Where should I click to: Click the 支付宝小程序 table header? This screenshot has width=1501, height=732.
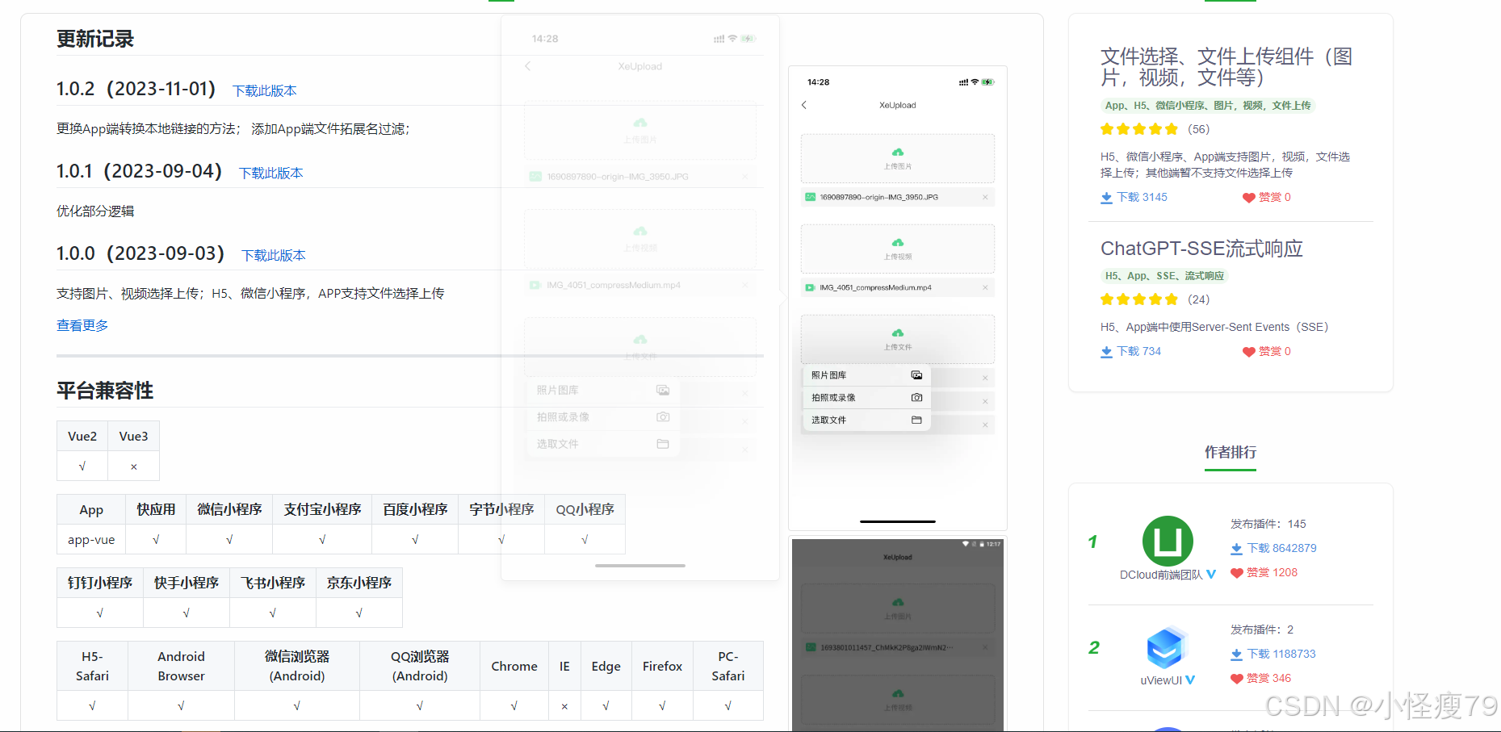[x=322, y=509]
